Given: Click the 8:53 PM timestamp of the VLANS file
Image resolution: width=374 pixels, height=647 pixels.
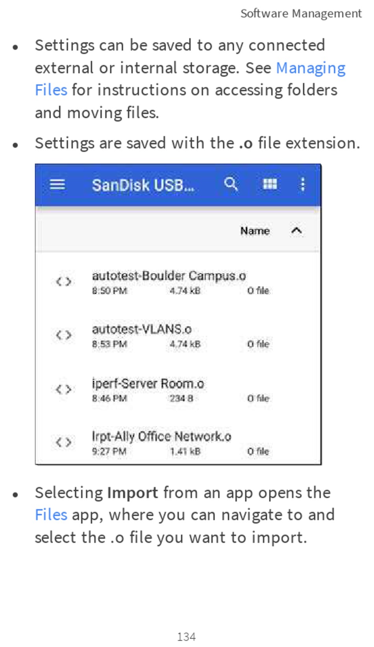Looking at the screenshot, I should (x=109, y=344).
